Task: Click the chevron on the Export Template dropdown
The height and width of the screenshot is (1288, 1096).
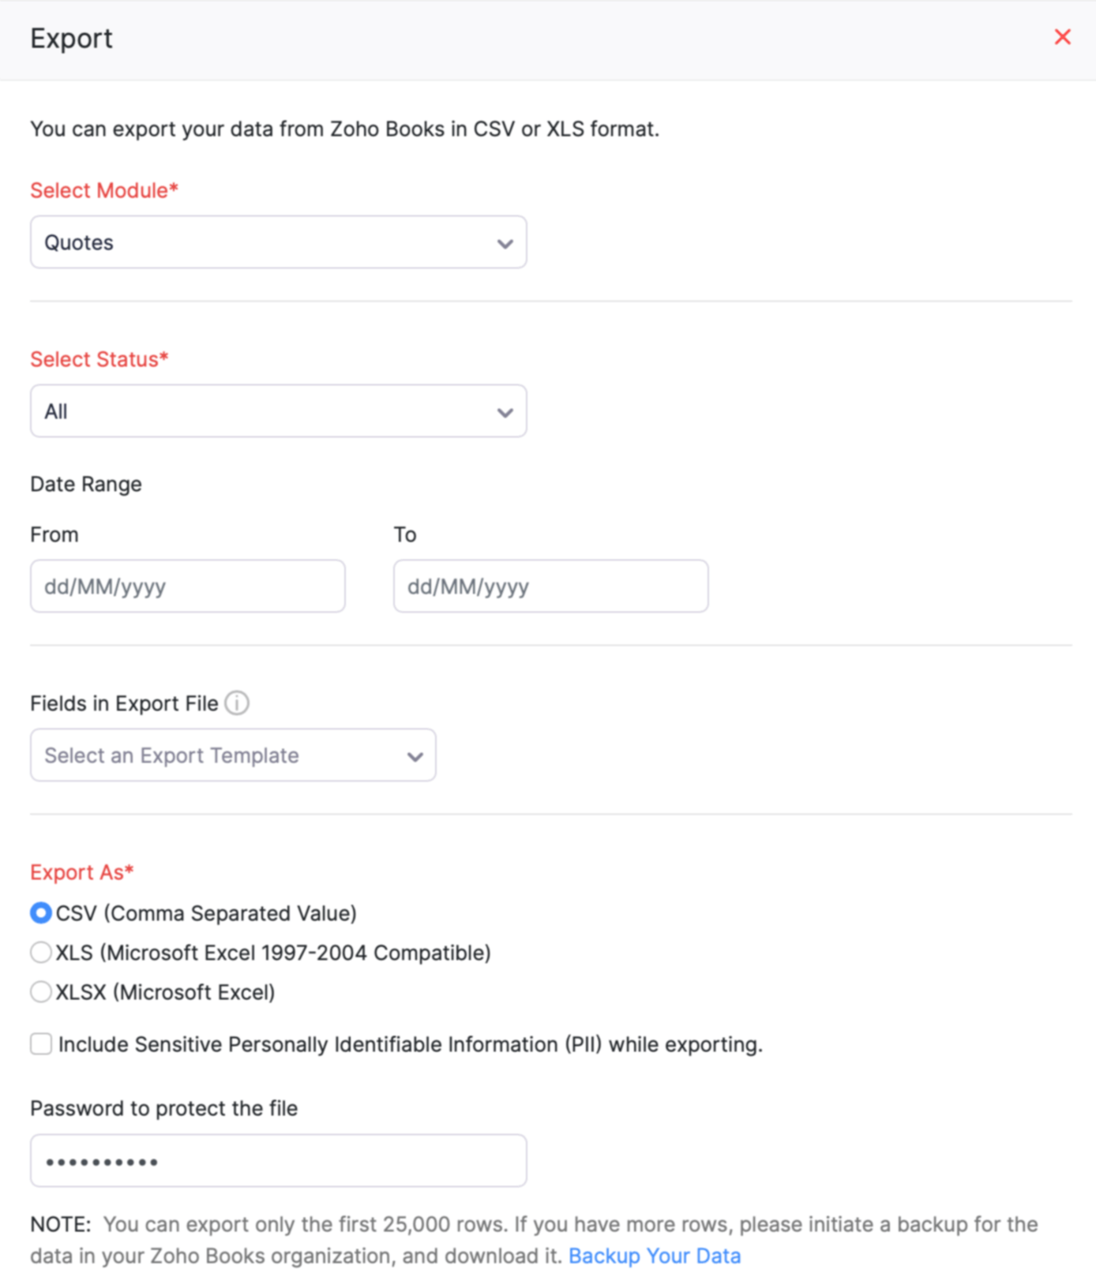Action: [x=415, y=755]
